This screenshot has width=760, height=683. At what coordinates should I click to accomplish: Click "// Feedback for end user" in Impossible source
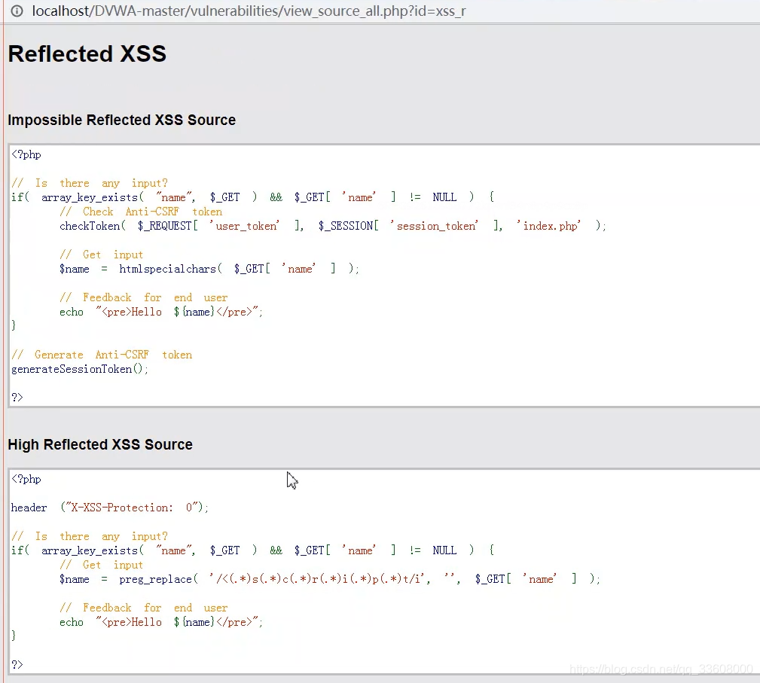click(x=143, y=297)
